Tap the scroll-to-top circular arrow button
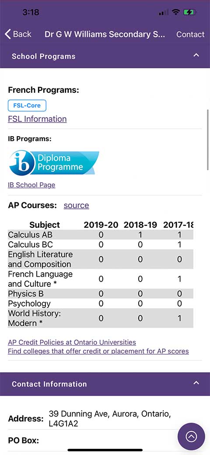Screen dimensions: 210x455 (191, 437)
